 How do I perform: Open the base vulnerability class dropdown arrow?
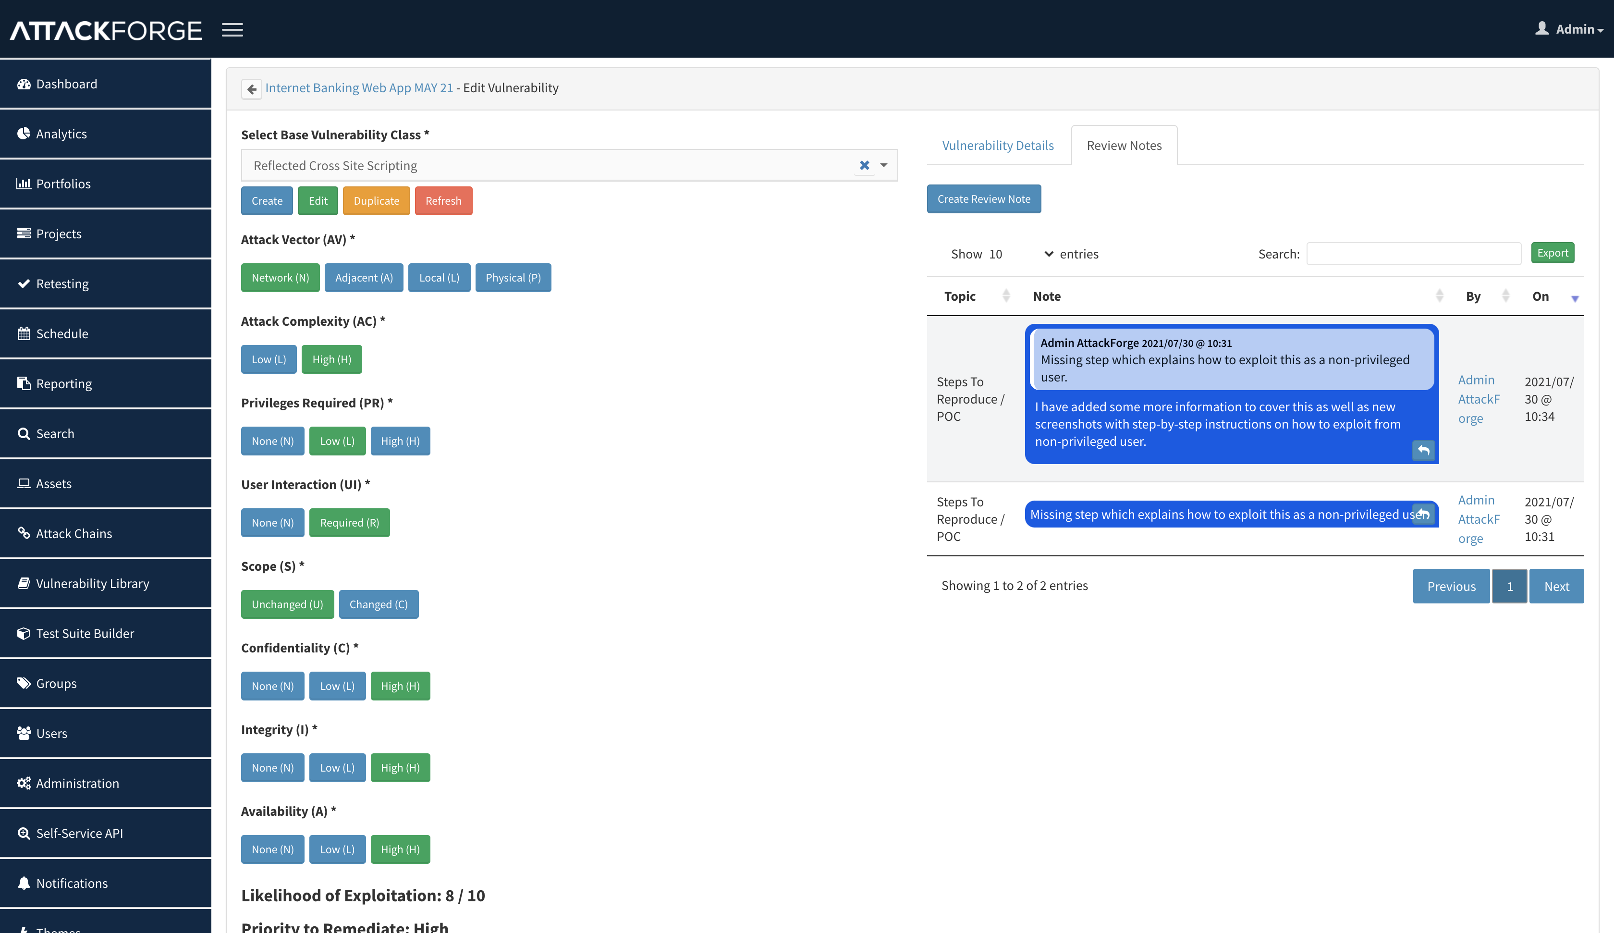click(x=883, y=165)
